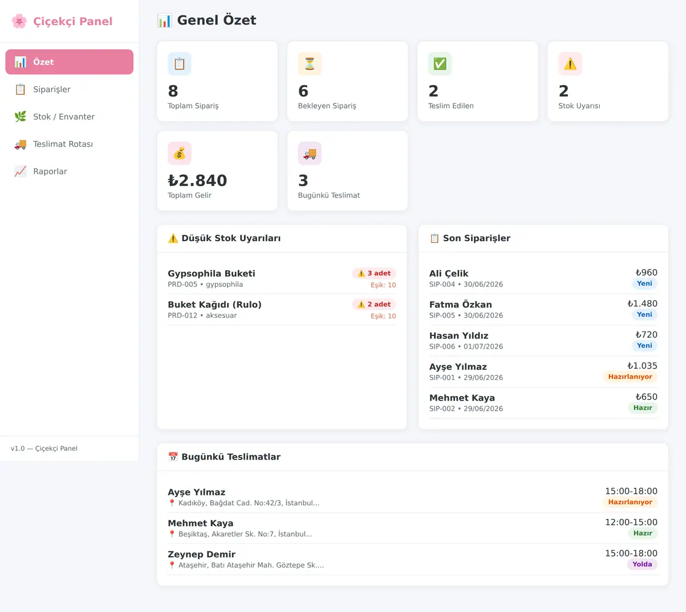Image resolution: width=686 pixels, height=612 pixels.
Task: Click the 2 adet stock badge
Action: (374, 305)
